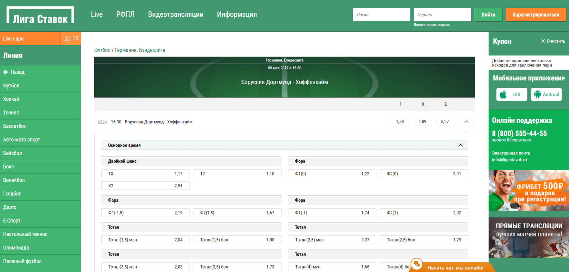The width and height of the screenshot is (569, 272).
Task: Select Бейсбол in sidebar
Action: click(x=40, y=153)
